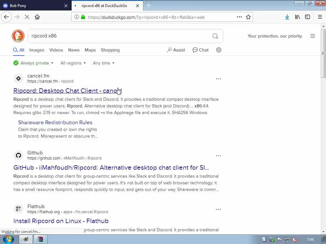The image size is (326, 244).
Task: Open the Action Center flag icon
Action: [x=280, y=240]
